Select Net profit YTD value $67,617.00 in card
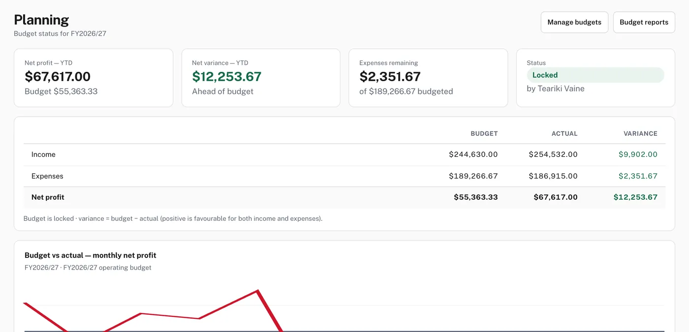This screenshot has width=689, height=332. pyautogui.click(x=58, y=77)
